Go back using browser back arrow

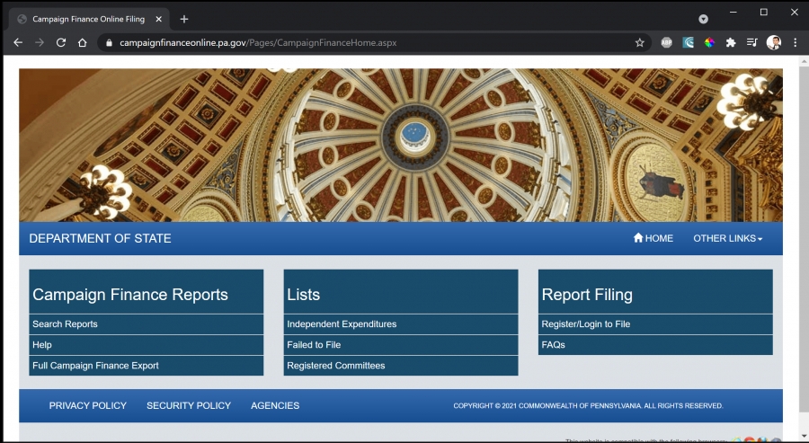click(x=18, y=43)
